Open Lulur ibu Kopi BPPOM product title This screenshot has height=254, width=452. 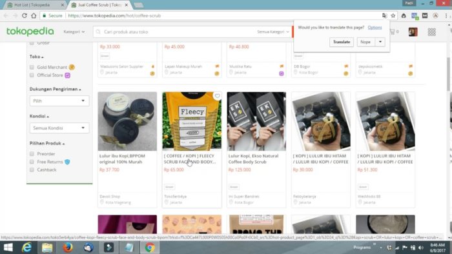122,159
